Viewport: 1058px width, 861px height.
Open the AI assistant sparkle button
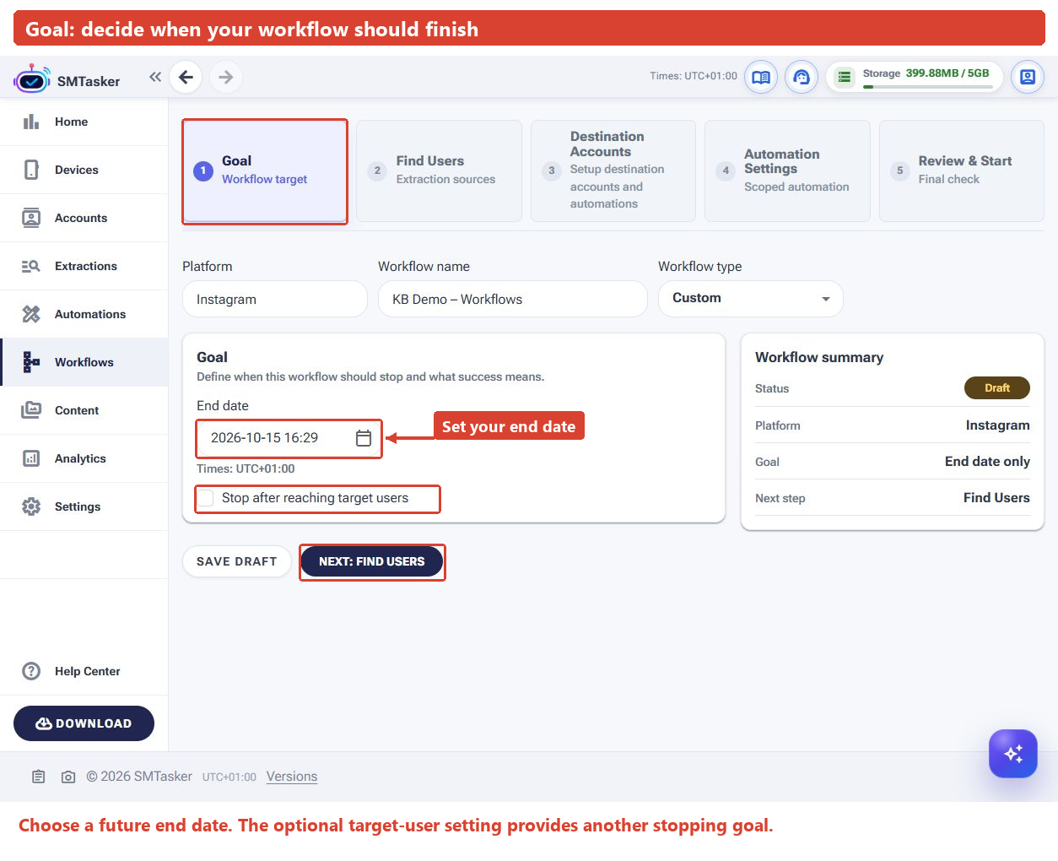[x=1013, y=753]
